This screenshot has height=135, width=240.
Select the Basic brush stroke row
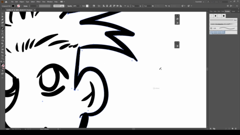coord(223,20)
